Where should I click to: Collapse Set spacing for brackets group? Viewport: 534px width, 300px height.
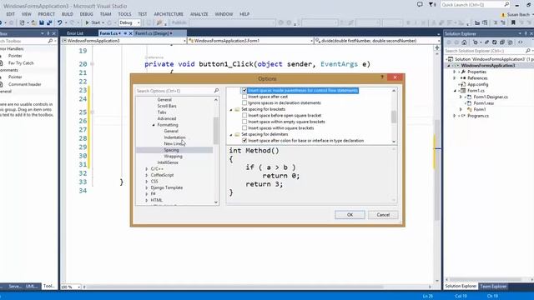(231, 109)
